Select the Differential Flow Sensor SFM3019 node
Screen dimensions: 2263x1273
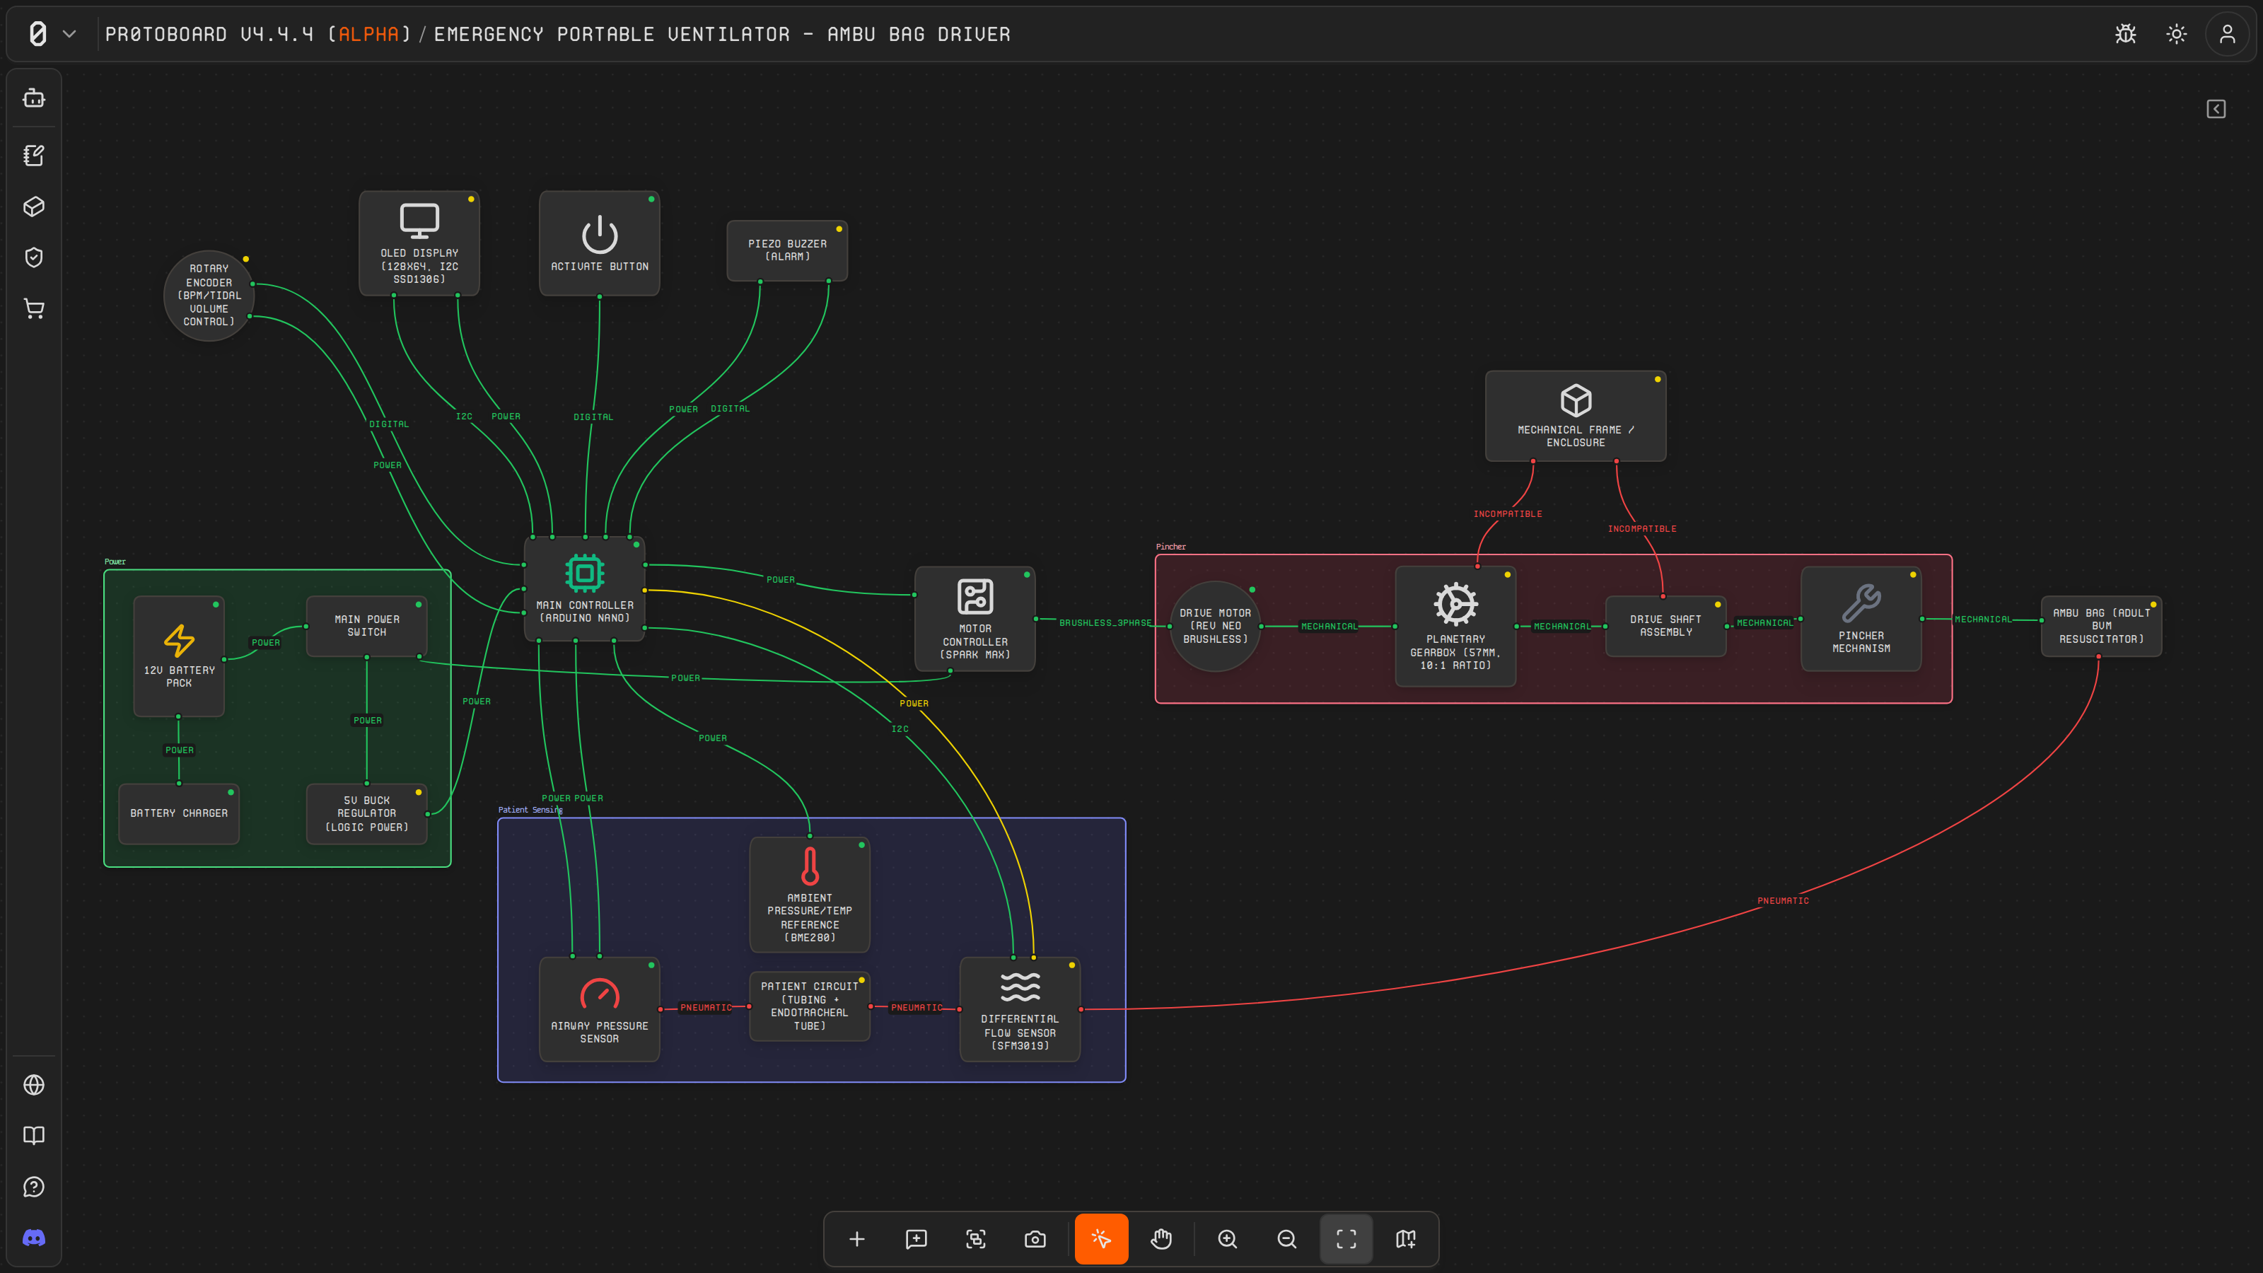coord(1020,1008)
